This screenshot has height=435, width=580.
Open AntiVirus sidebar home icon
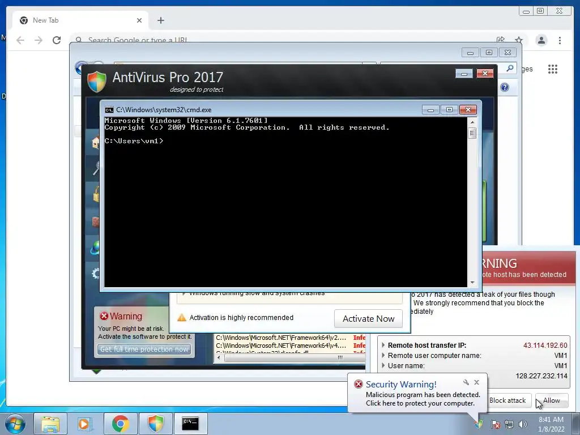click(x=96, y=142)
